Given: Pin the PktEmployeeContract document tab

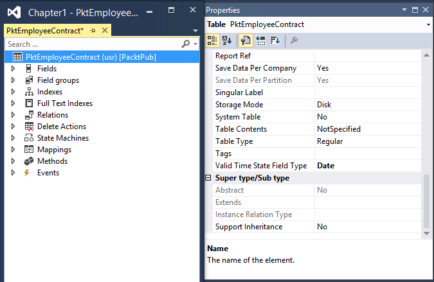Looking at the screenshot, I should (93, 30).
